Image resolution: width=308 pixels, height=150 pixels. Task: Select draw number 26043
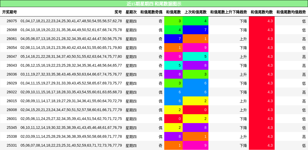pos(12,65)
